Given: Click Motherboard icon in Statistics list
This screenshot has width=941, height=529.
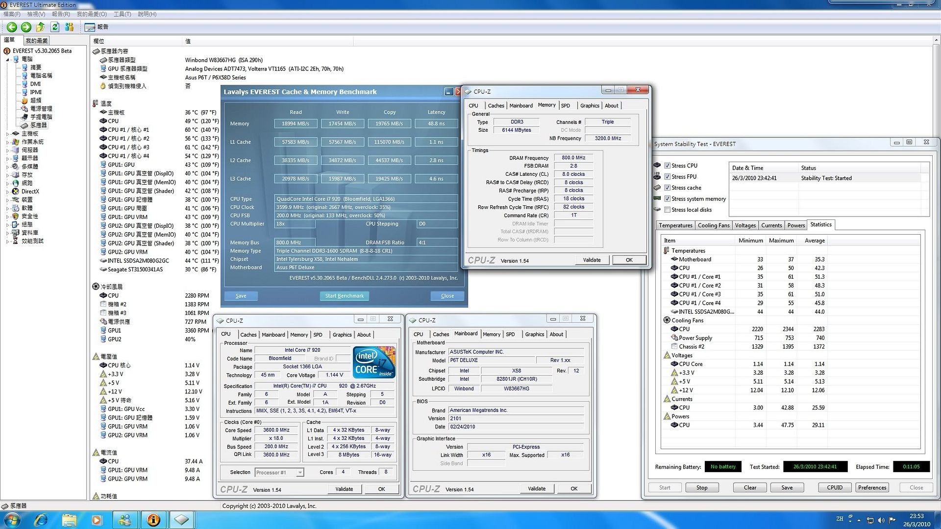Looking at the screenshot, I should pyautogui.click(x=674, y=260).
